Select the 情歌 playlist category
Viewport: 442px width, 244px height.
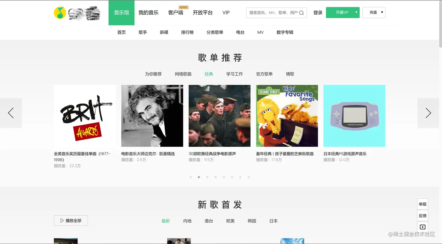pyautogui.click(x=290, y=74)
